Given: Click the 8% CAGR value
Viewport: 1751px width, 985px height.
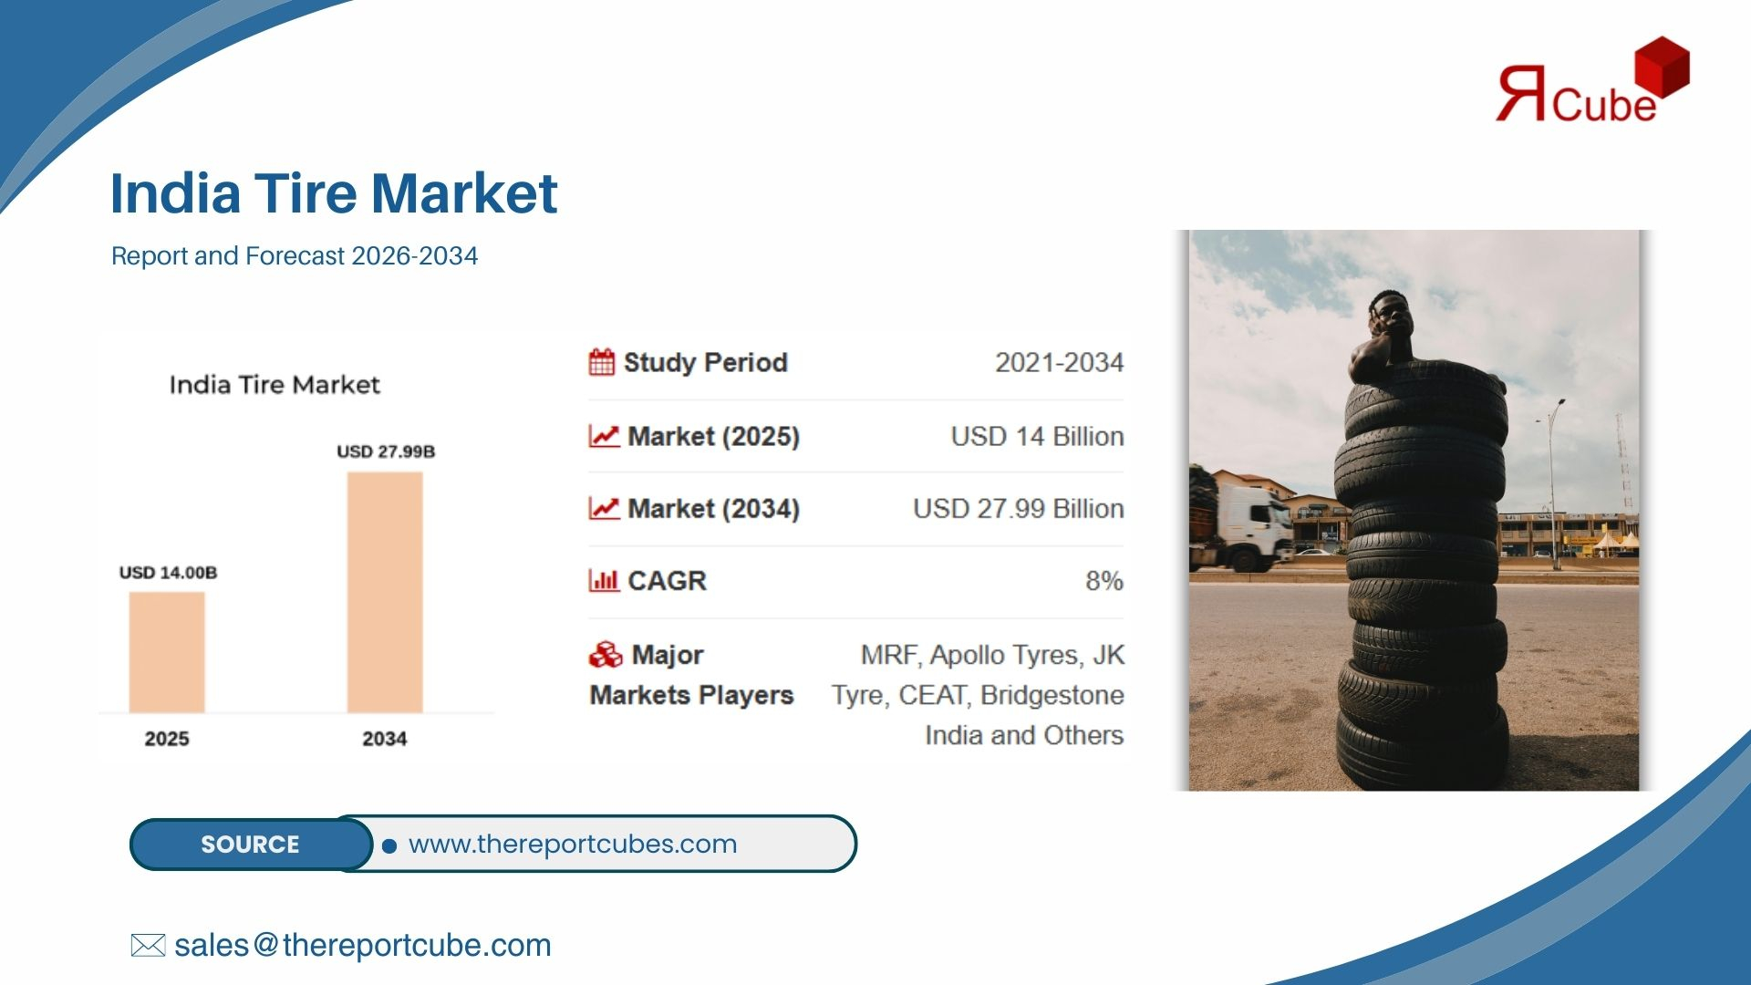Looking at the screenshot, I should [1103, 580].
